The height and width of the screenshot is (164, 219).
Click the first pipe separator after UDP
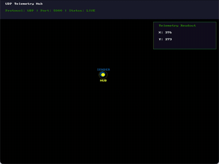[37, 11]
